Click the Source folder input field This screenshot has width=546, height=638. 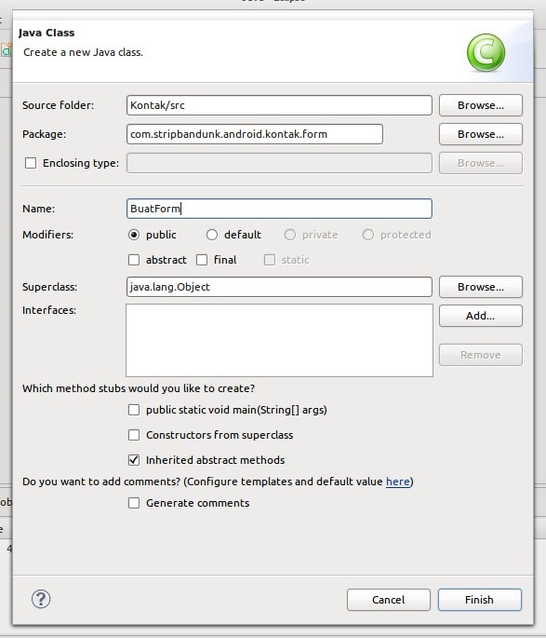click(x=279, y=105)
